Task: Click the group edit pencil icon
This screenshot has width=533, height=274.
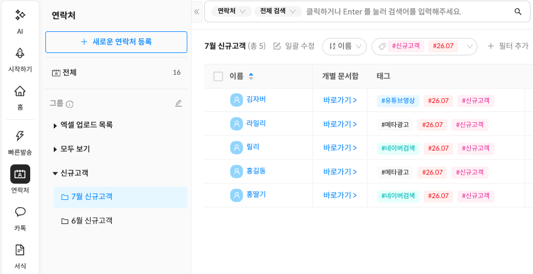Action: 178,104
